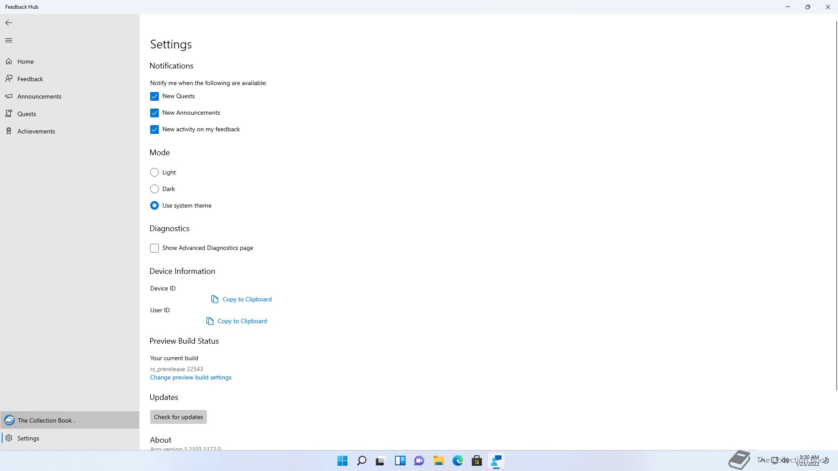This screenshot has height=471, width=838.
Task: Uncheck New Announcements notifications
Action: tap(155, 113)
